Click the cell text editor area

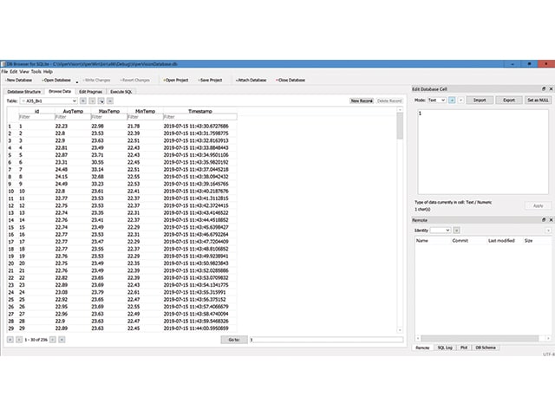[483, 152]
